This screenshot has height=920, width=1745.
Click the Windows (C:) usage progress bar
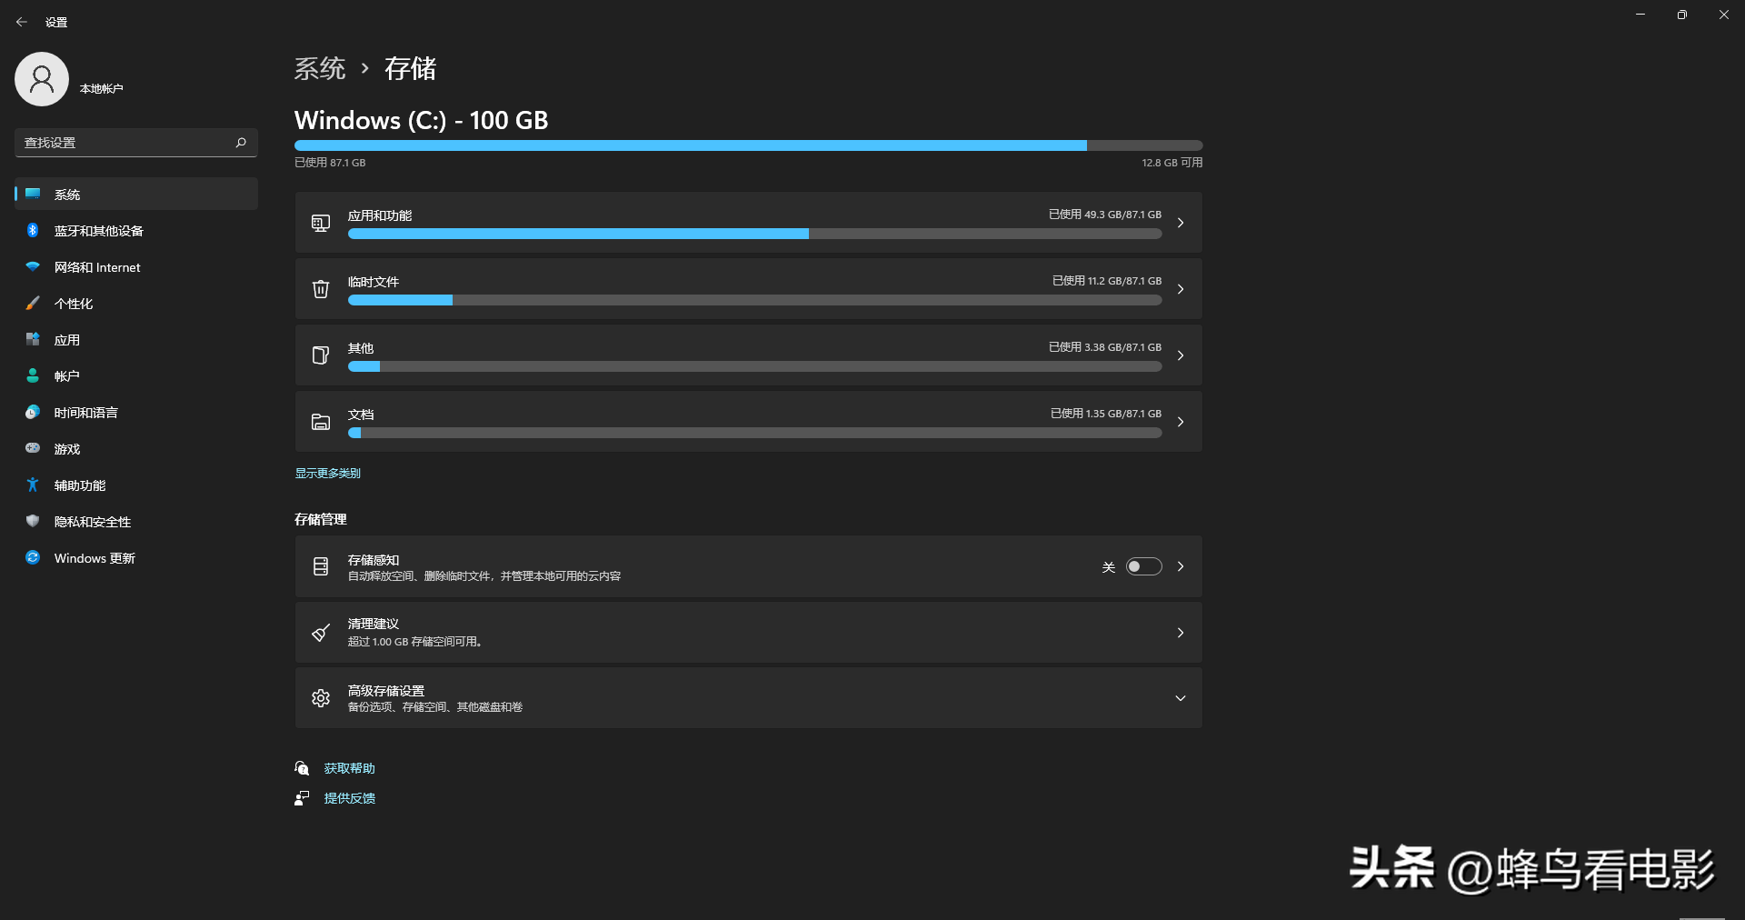748,145
